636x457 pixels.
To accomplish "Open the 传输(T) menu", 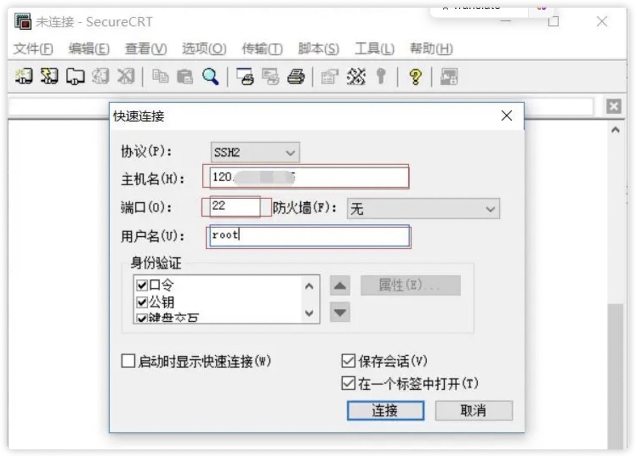I will (262, 49).
